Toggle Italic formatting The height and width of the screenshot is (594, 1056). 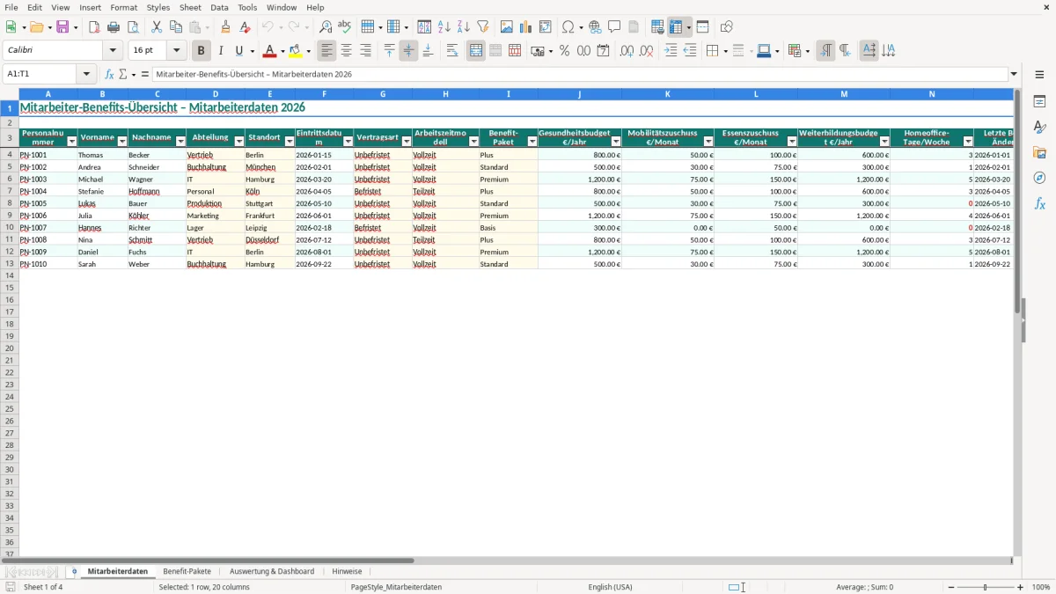220,51
